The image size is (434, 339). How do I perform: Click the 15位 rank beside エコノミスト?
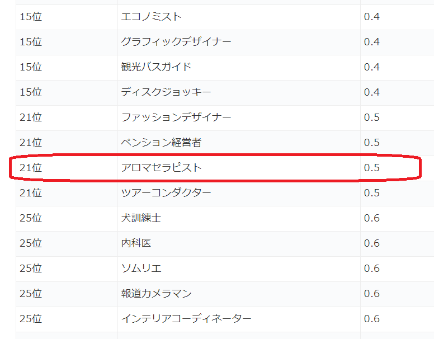[x=31, y=17]
